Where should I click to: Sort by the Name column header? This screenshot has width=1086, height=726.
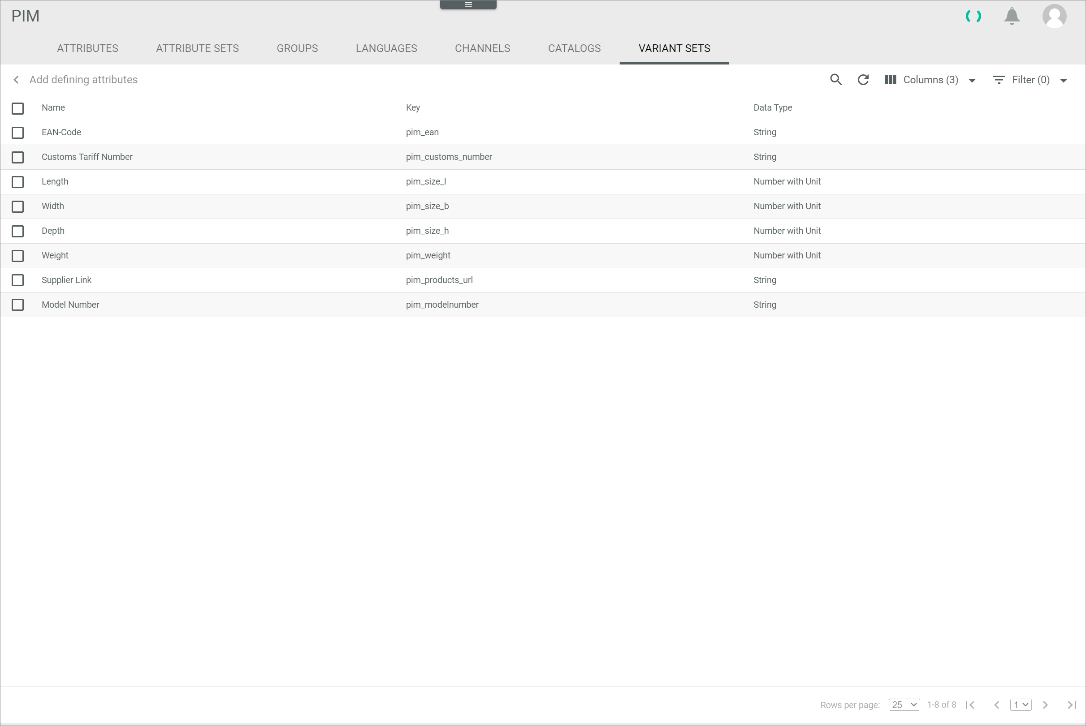tap(53, 107)
